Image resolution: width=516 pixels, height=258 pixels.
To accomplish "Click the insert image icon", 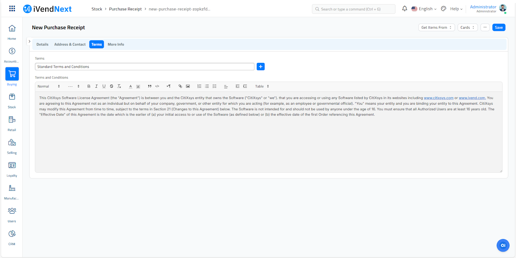I will pyautogui.click(x=188, y=86).
